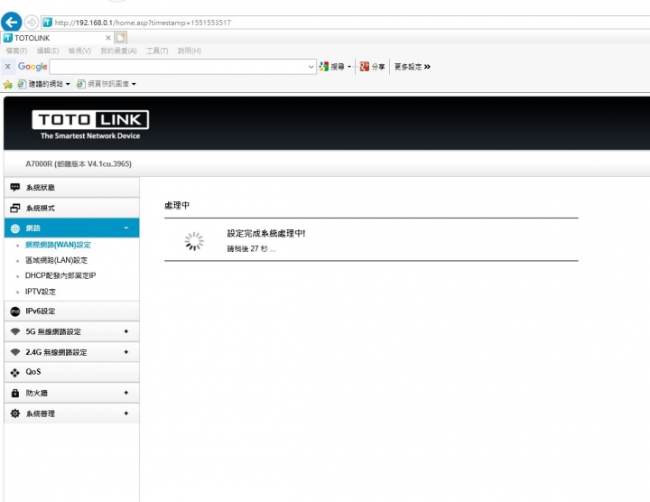
Task: Close the TOTOLINK tab
Action: tap(108, 38)
